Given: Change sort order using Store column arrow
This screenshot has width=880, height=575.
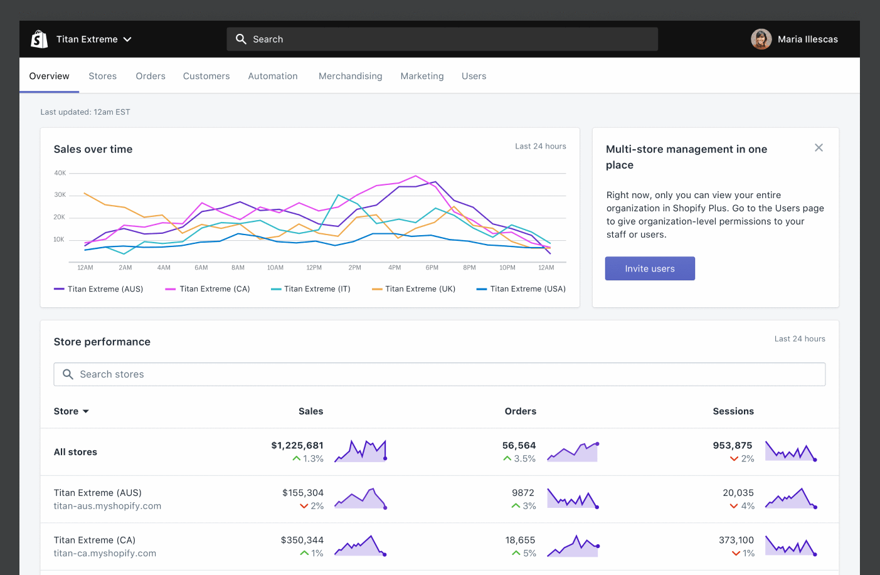Looking at the screenshot, I should (86, 411).
